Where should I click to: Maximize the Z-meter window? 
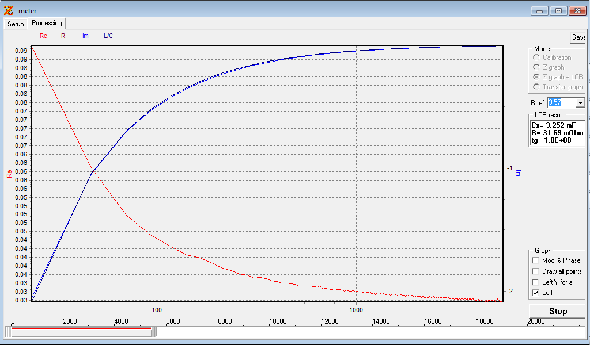click(x=558, y=11)
